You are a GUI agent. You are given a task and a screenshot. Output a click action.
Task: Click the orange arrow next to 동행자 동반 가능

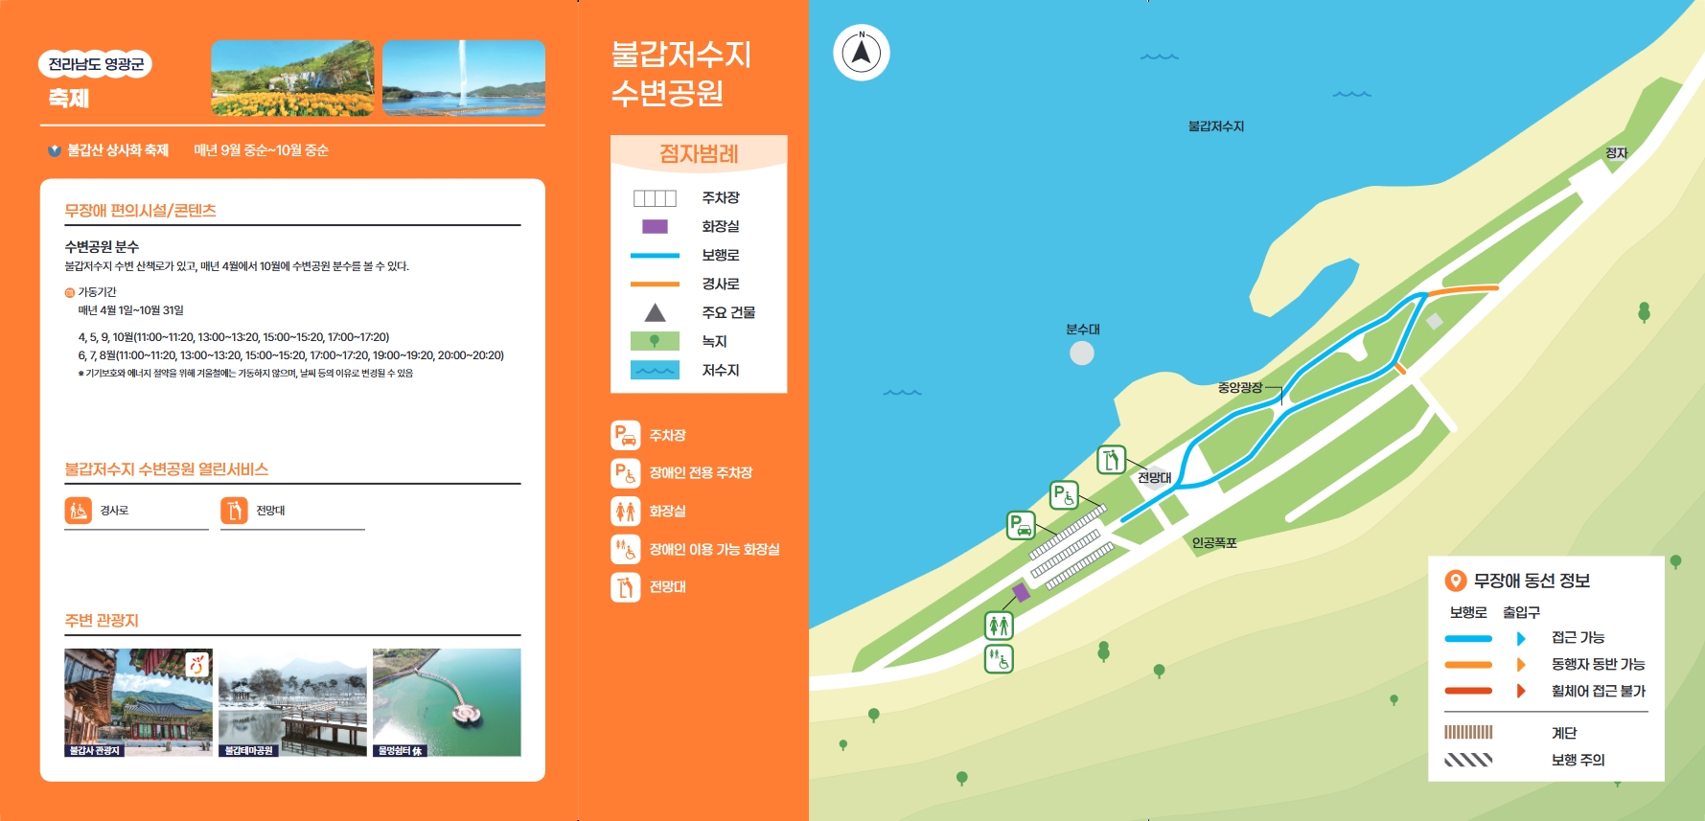[1521, 665]
